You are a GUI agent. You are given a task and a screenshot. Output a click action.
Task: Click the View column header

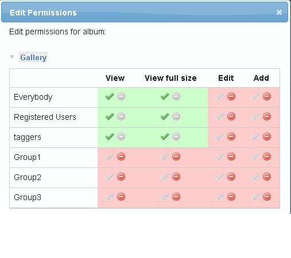[115, 78]
